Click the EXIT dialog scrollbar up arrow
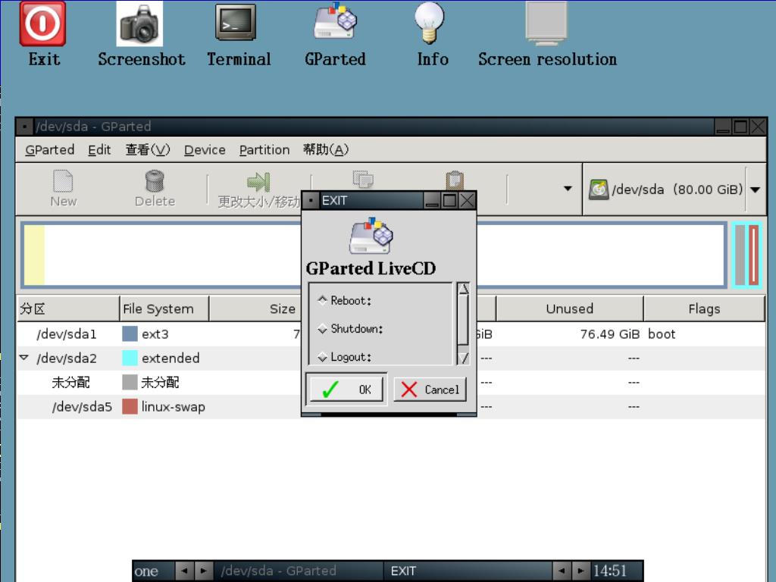The height and width of the screenshot is (582, 776). pyautogui.click(x=463, y=289)
